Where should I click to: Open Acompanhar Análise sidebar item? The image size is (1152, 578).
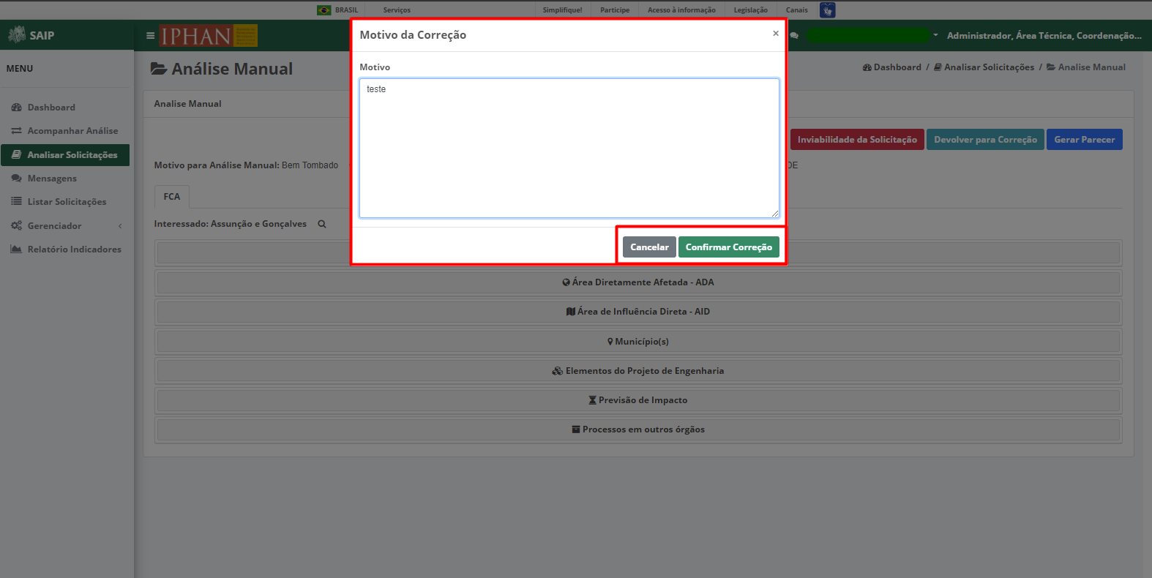click(65, 131)
